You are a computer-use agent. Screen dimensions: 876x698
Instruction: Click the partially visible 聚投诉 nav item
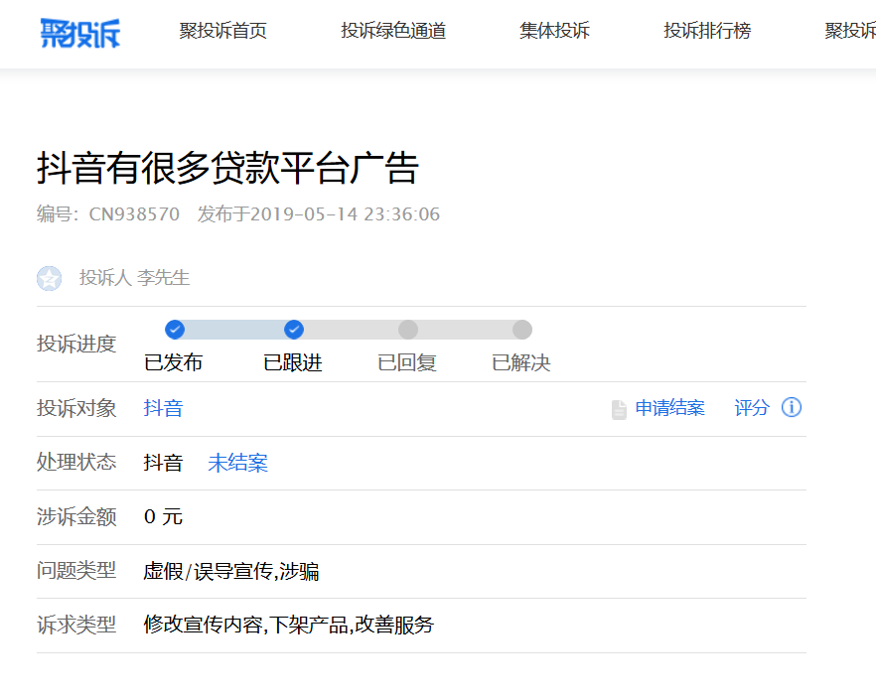[x=850, y=30]
